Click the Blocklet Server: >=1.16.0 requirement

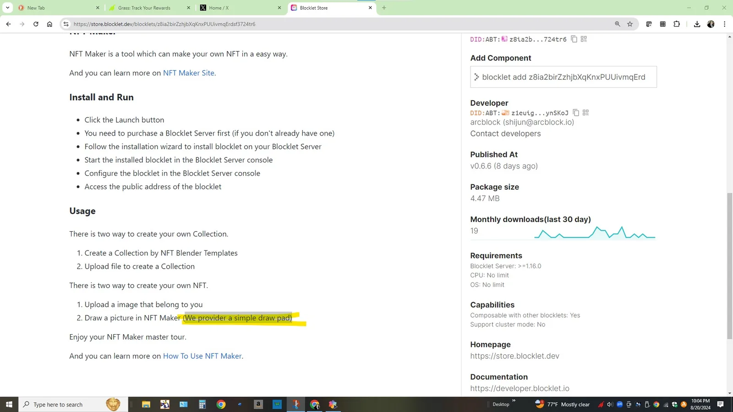[x=505, y=266]
